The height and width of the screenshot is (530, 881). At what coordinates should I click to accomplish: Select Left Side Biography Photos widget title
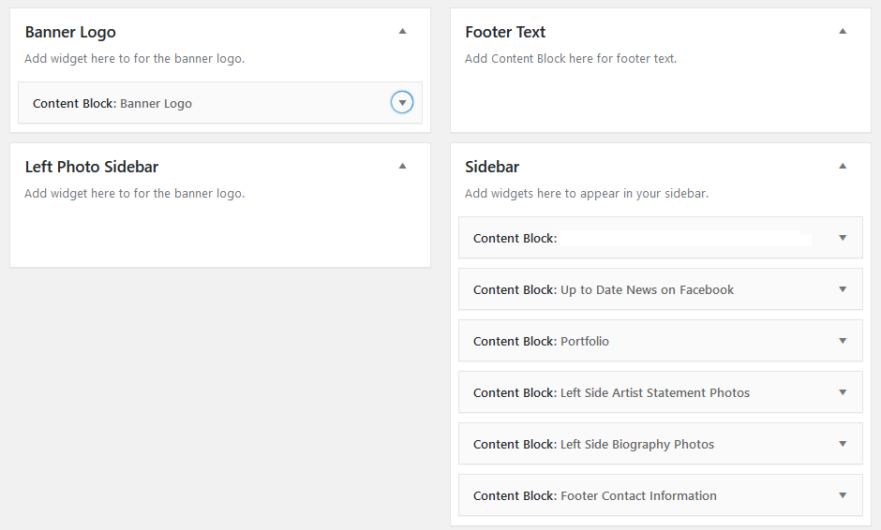(594, 445)
